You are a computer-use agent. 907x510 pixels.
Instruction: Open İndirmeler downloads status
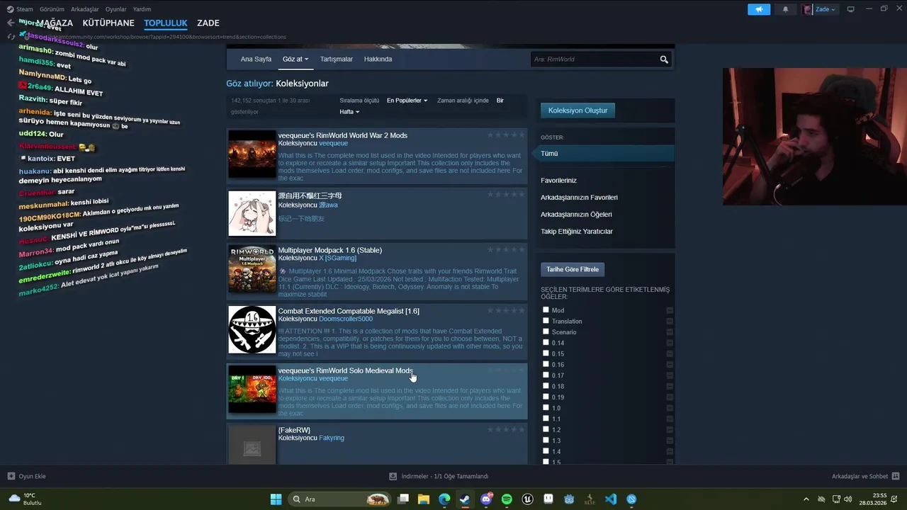pyautogui.click(x=439, y=476)
